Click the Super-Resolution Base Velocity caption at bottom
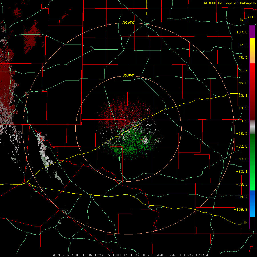The height and width of the screenshot is (257, 257). (130, 255)
